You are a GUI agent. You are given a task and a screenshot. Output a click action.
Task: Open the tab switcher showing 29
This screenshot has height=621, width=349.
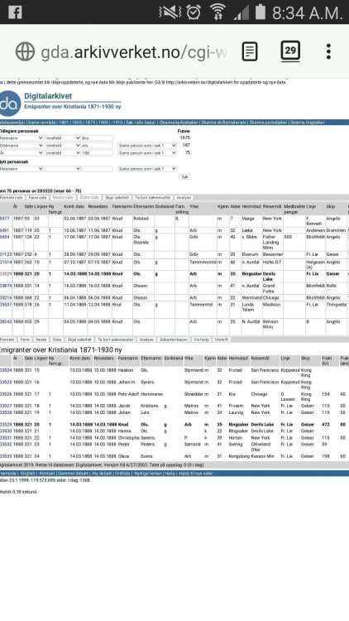click(290, 51)
